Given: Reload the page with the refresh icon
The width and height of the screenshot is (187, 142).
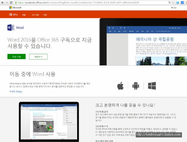Looking at the screenshot, I should [11, 2].
